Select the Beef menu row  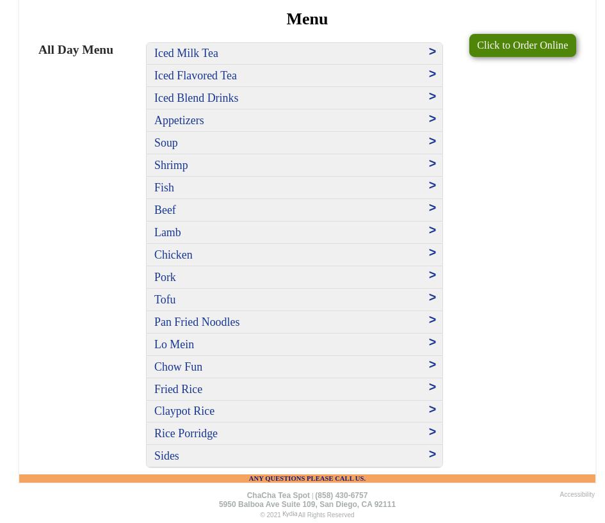point(165,210)
